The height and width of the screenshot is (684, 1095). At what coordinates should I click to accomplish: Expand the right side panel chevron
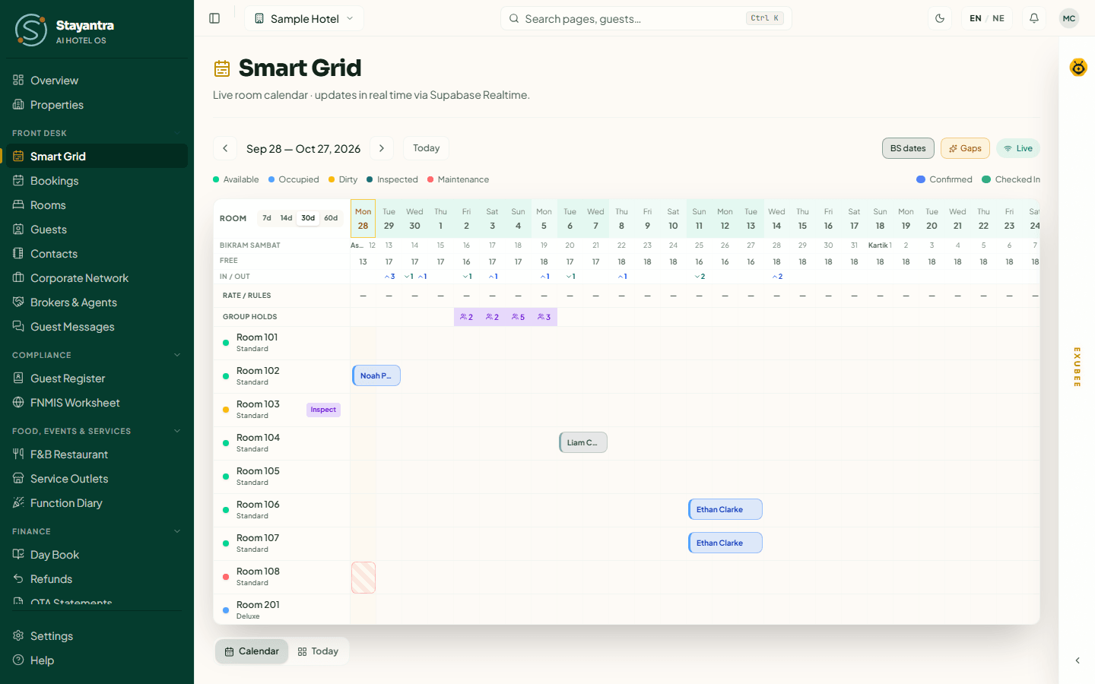coord(1078,660)
